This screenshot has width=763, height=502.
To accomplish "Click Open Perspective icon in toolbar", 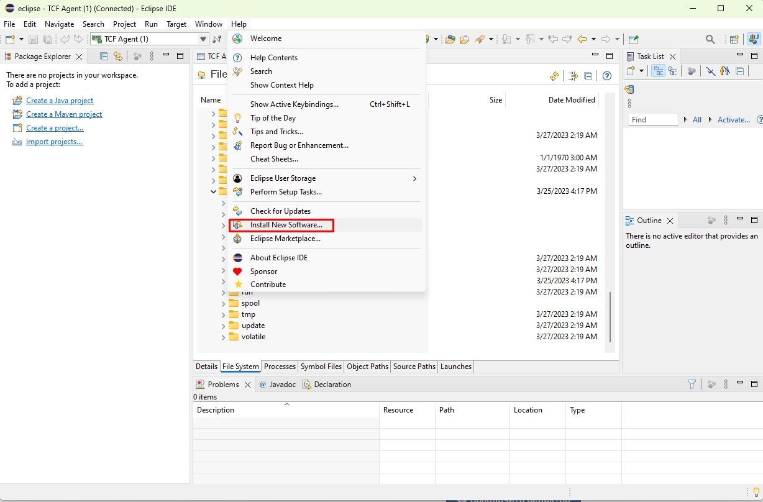I will pos(734,39).
